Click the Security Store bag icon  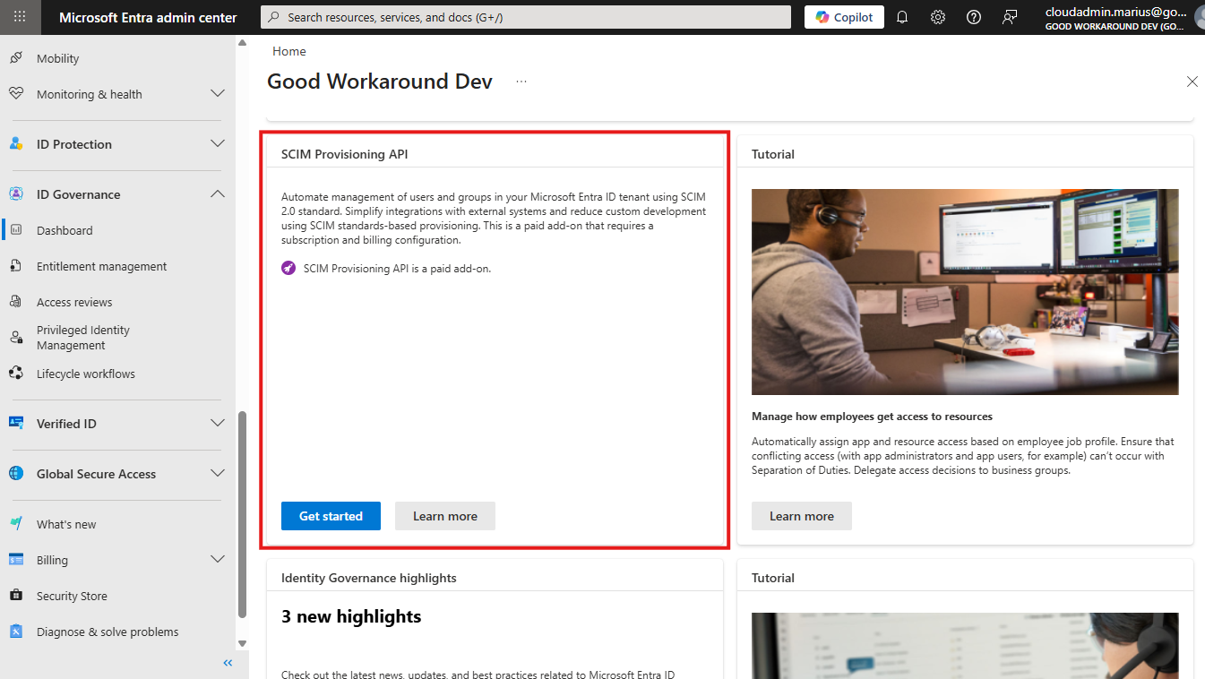pyautogui.click(x=16, y=596)
